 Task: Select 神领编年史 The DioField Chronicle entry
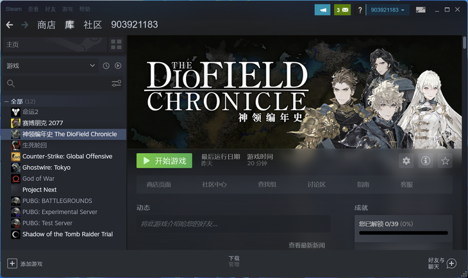63,135
